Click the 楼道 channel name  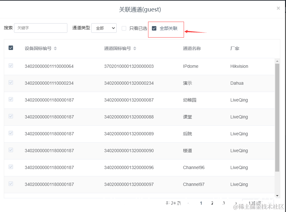(187, 151)
